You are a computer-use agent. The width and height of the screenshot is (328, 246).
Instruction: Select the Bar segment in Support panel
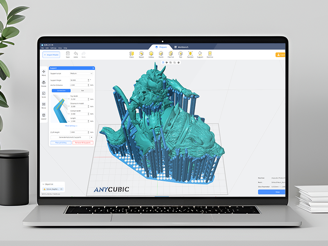82,91
